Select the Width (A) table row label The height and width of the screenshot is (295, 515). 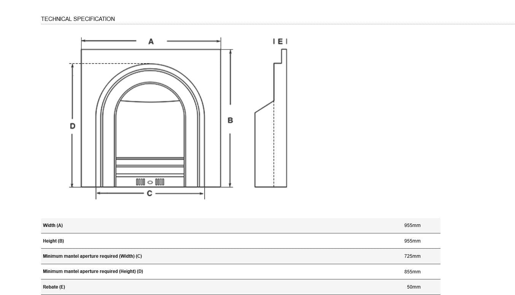pos(53,225)
